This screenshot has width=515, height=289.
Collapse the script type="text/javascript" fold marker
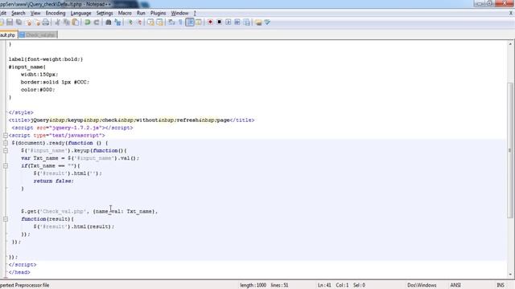tap(6, 136)
